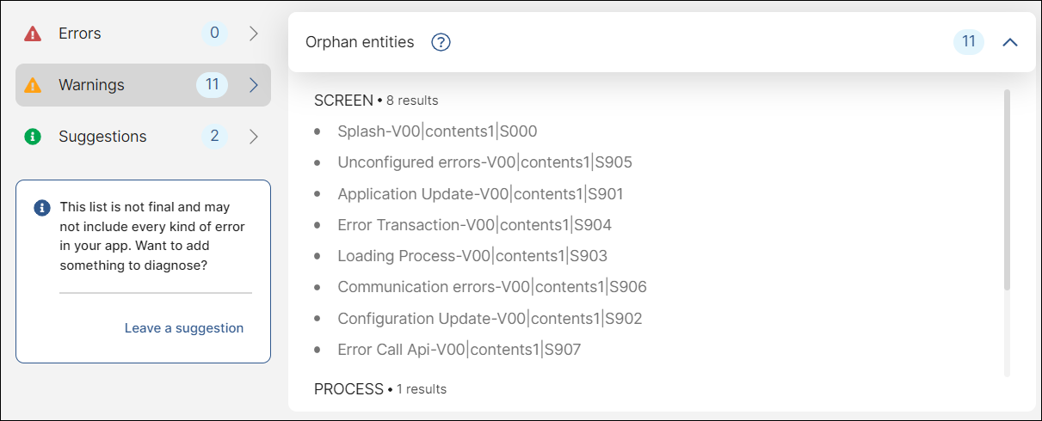Click the orange Warnings triangle icon
Viewport: 1042px width, 421px height.
[33, 85]
